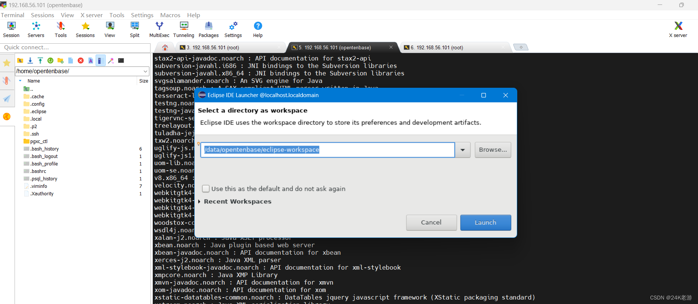Open the Tools toolbar icon

point(61,30)
